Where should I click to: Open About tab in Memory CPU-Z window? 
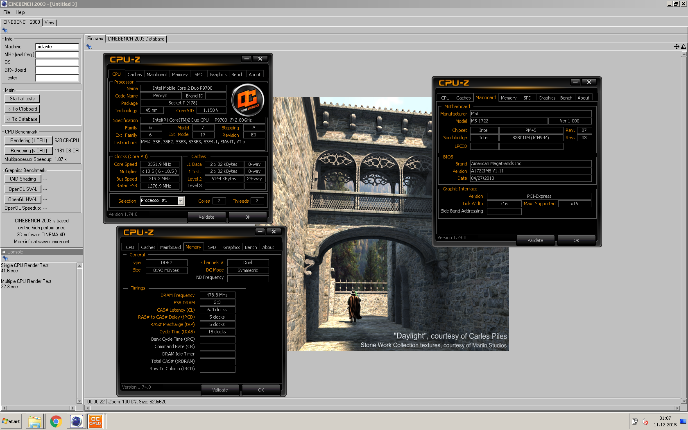[x=268, y=247]
